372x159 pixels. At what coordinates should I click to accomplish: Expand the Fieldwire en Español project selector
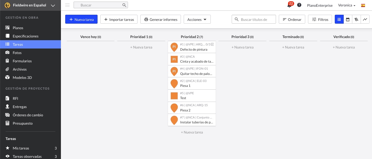point(30,6)
